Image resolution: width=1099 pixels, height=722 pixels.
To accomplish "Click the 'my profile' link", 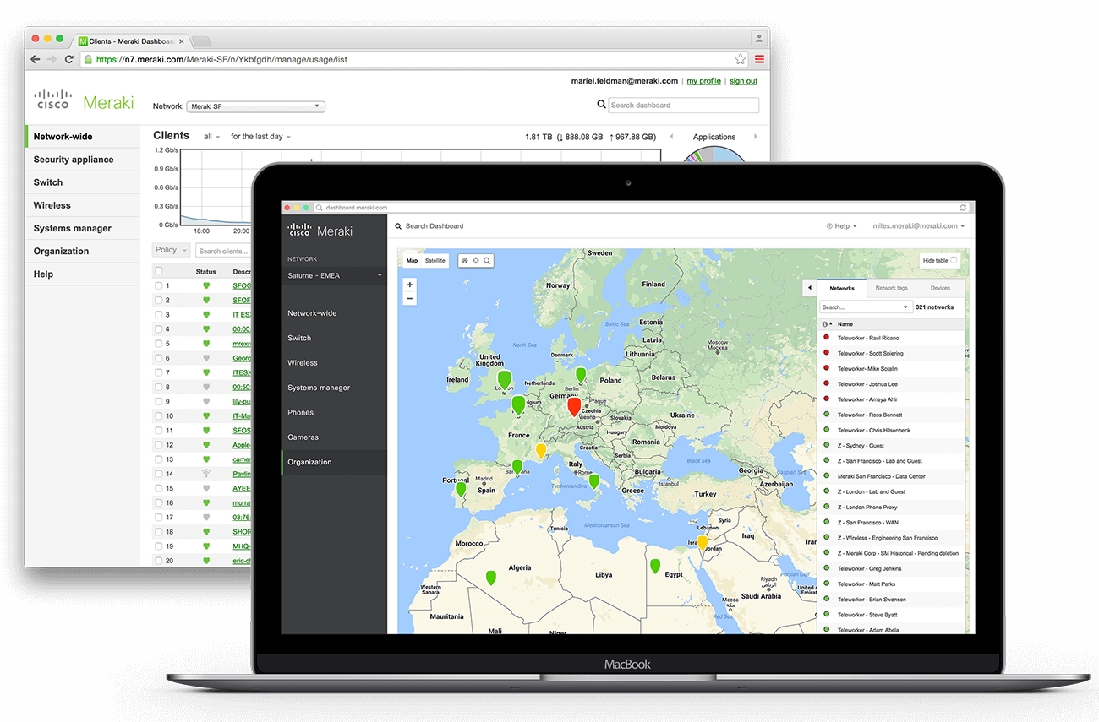I will tap(703, 81).
